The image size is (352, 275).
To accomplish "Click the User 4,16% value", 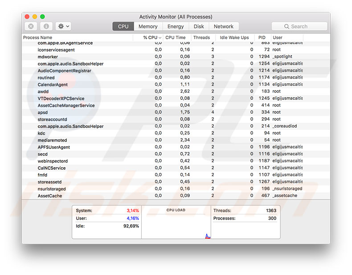I will click(x=133, y=218).
